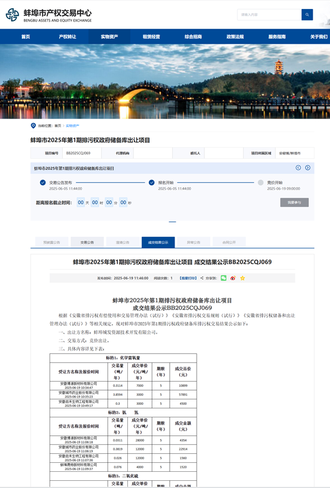This screenshot has width=330, height=488.
Task: Click the 我要打印 print link
Action: tap(188, 278)
